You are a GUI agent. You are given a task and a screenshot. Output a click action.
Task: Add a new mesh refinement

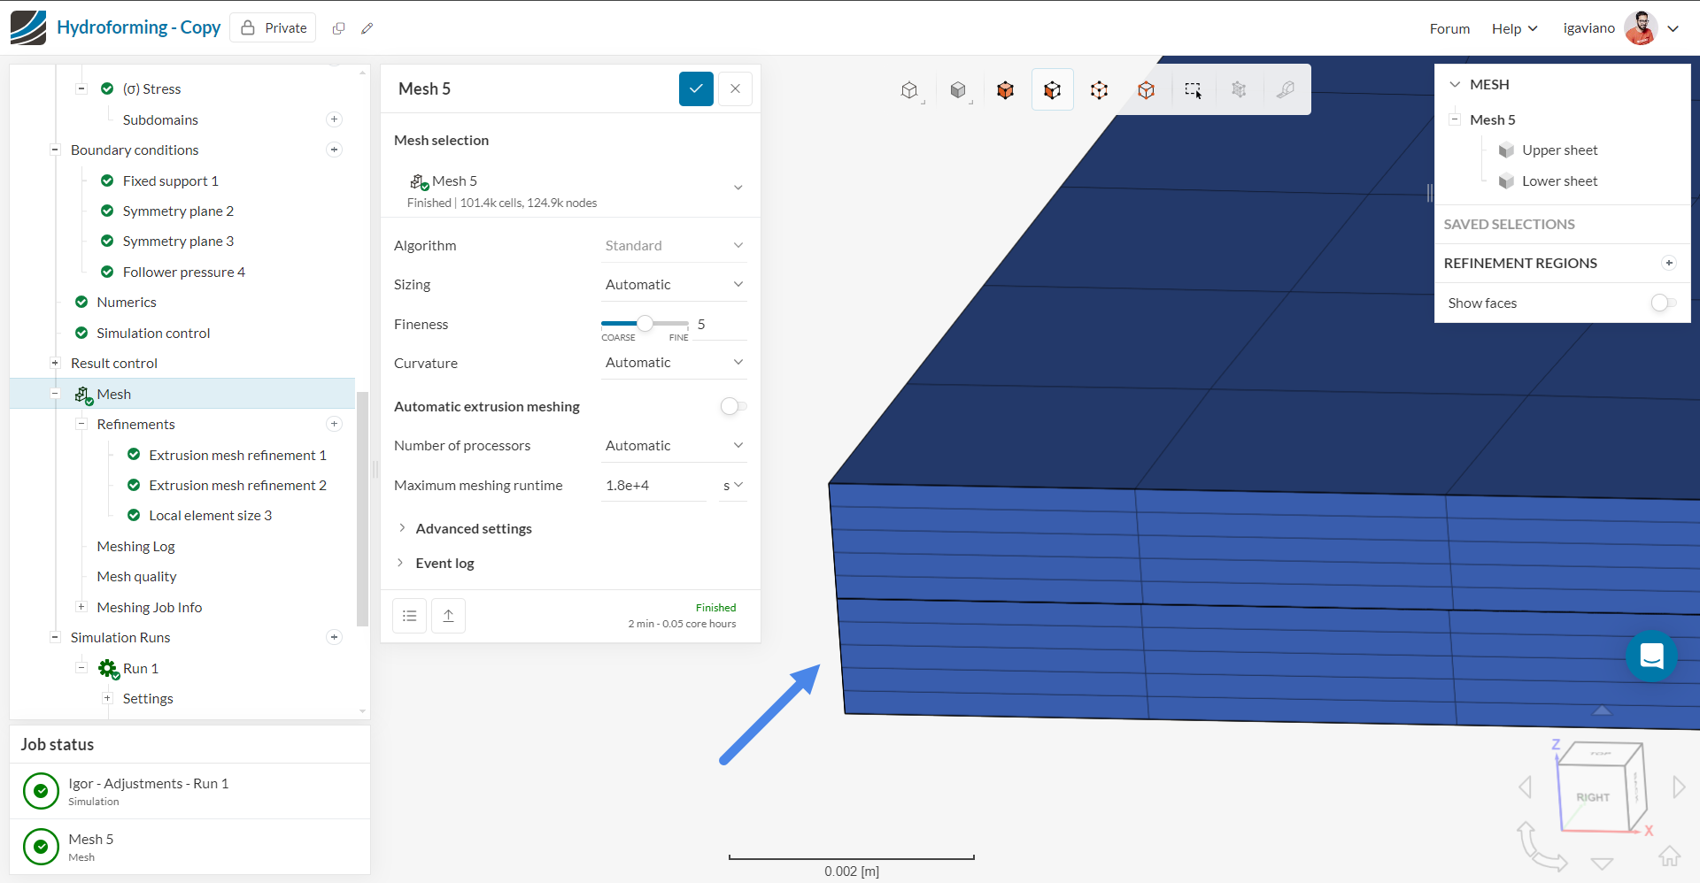[x=335, y=424]
